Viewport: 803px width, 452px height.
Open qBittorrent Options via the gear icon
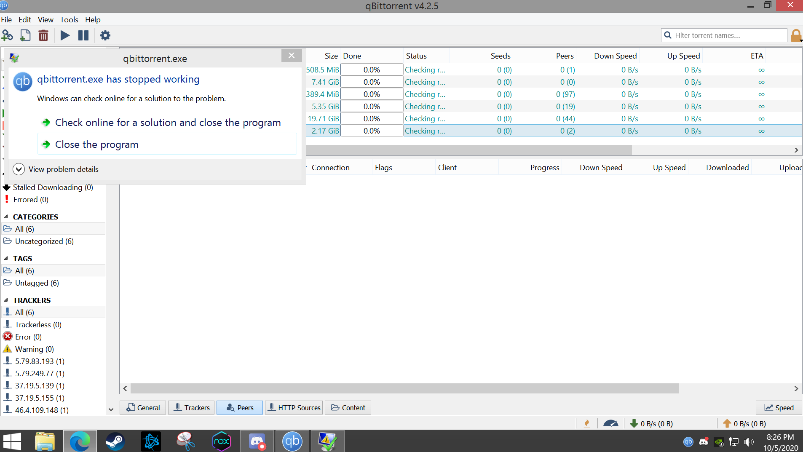(105, 35)
